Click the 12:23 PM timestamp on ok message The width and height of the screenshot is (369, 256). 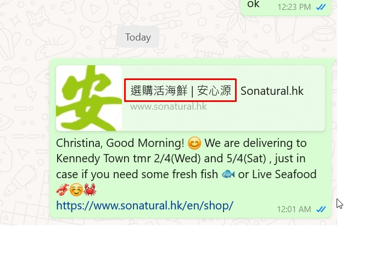click(x=294, y=7)
